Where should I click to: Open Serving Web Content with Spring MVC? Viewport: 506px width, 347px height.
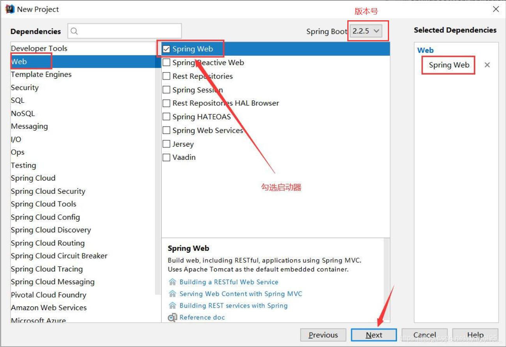pos(241,294)
